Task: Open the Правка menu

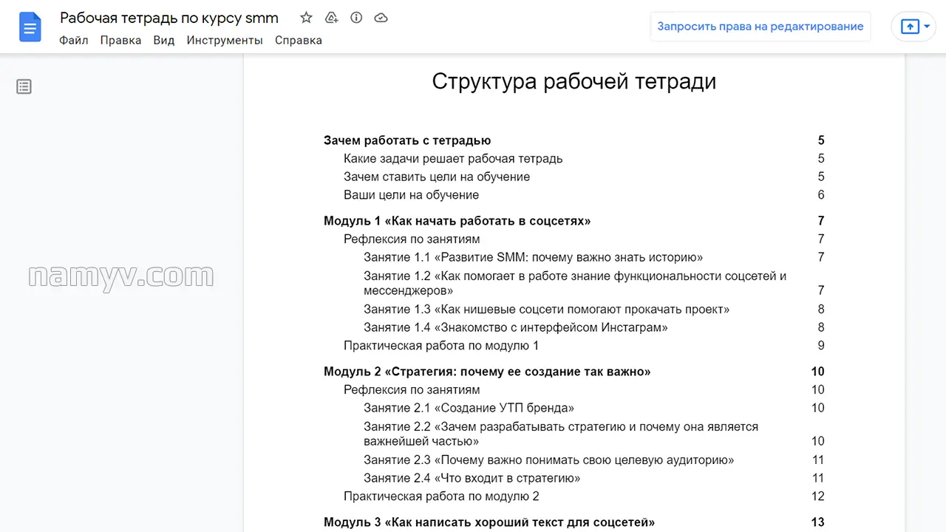Action: (120, 41)
